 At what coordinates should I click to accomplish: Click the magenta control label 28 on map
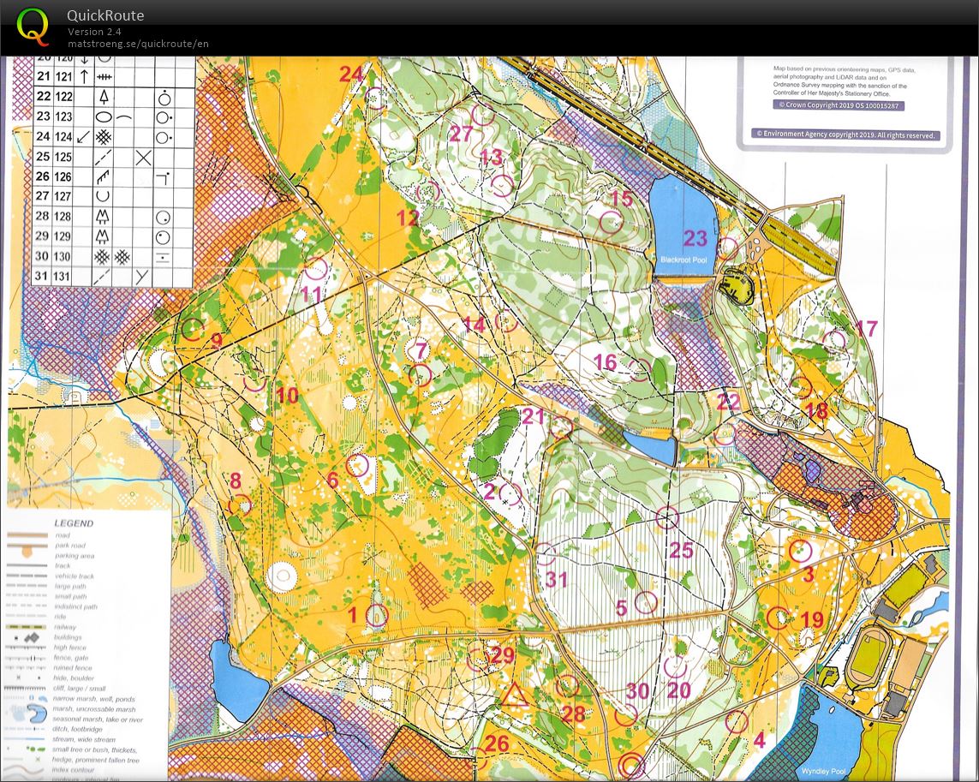coord(573,713)
